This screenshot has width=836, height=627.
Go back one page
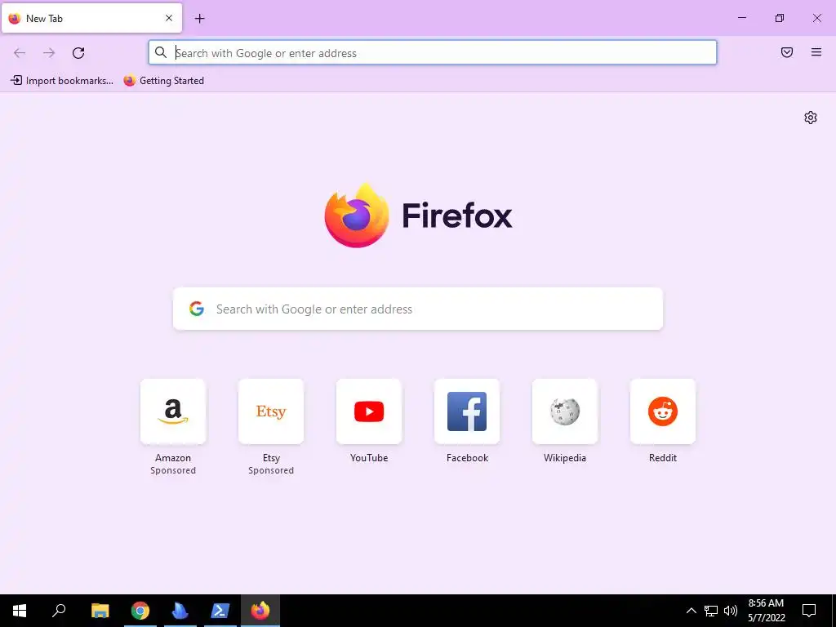pos(20,53)
